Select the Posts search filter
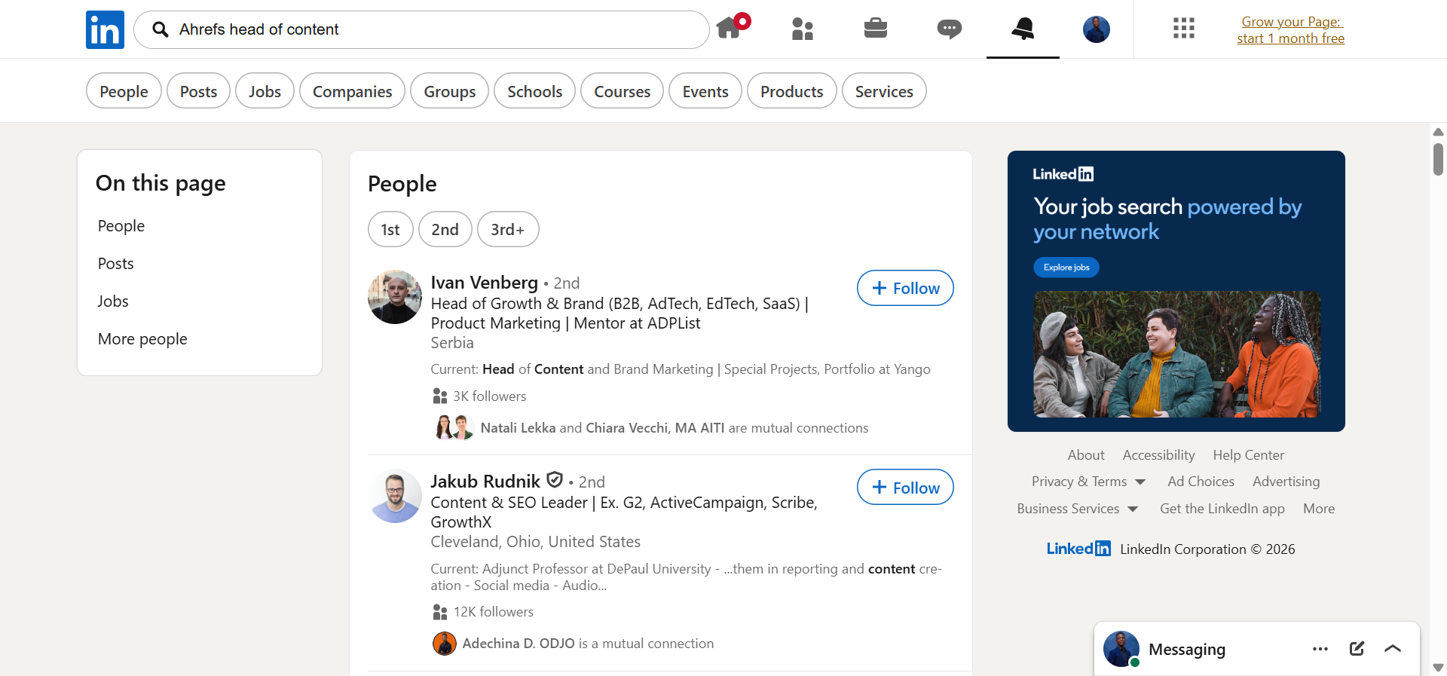1447x676 pixels. click(198, 91)
